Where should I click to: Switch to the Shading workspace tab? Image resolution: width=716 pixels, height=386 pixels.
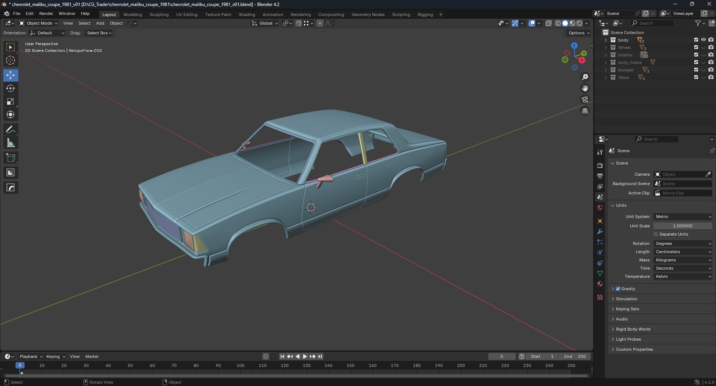click(x=247, y=15)
